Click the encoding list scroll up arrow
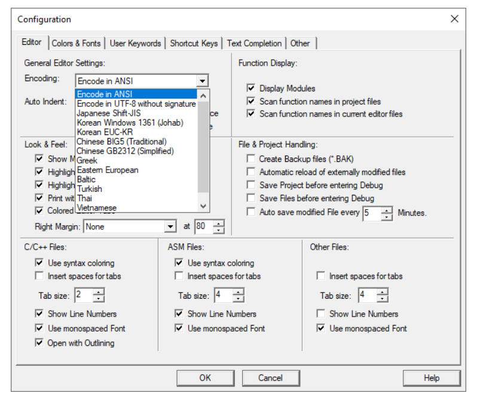This screenshot has height=399, width=477. tap(203, 96)
